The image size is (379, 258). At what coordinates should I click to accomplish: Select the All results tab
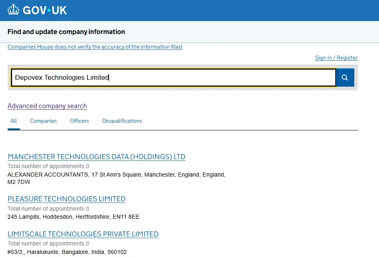(14, 121)
